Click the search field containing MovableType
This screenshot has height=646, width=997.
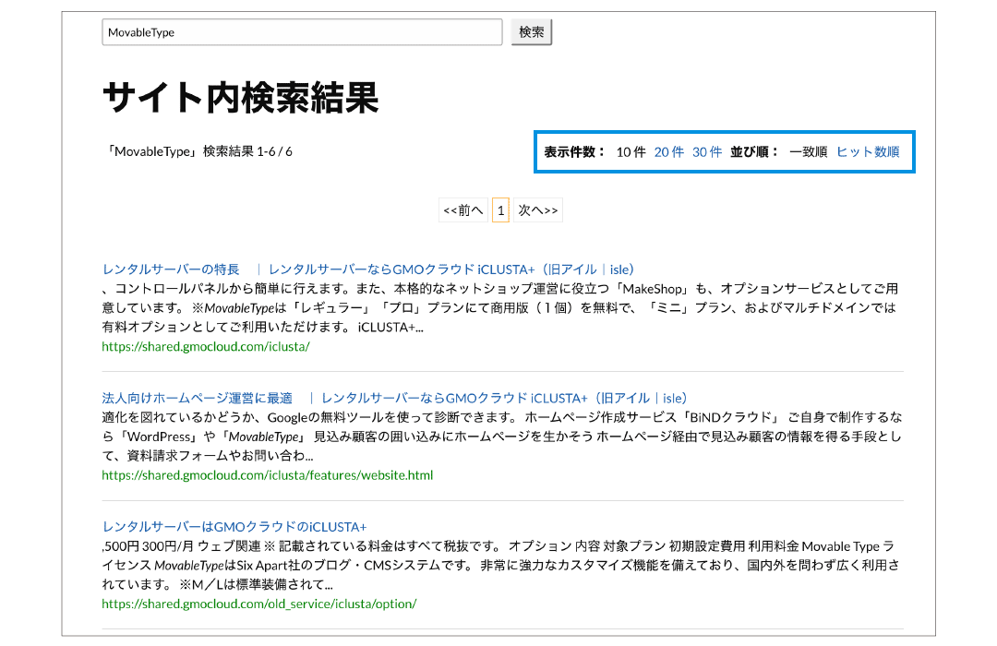pyautogui.click(x=302, y=32)
